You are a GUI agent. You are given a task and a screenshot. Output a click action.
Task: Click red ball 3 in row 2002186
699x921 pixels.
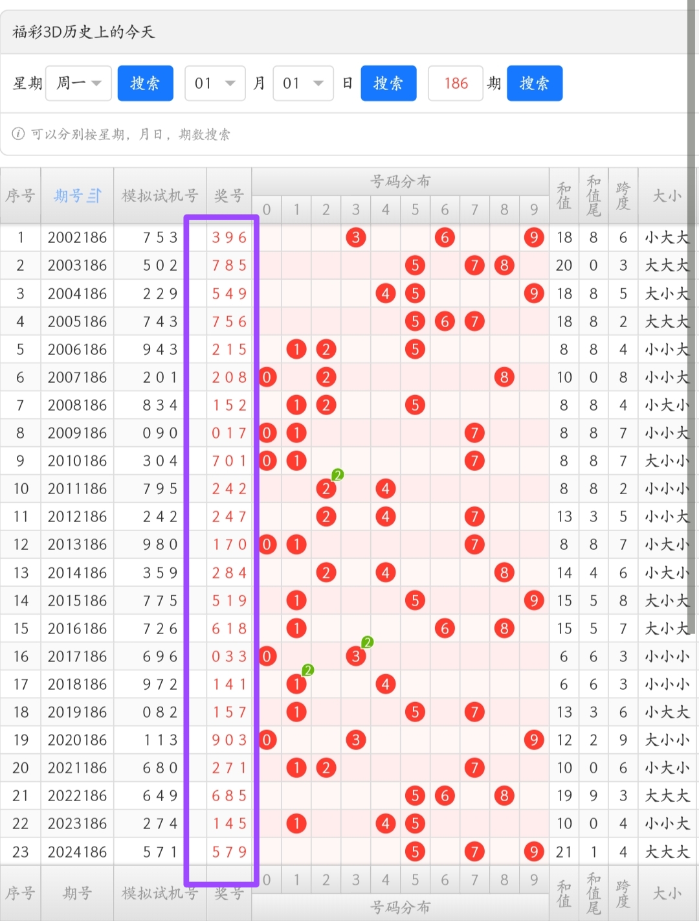(x=356, y=238)
